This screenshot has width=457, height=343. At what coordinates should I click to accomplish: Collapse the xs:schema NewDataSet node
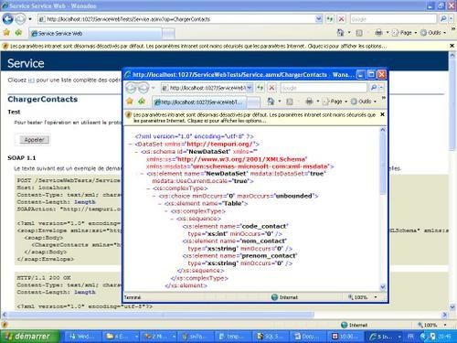coord(136,152)
